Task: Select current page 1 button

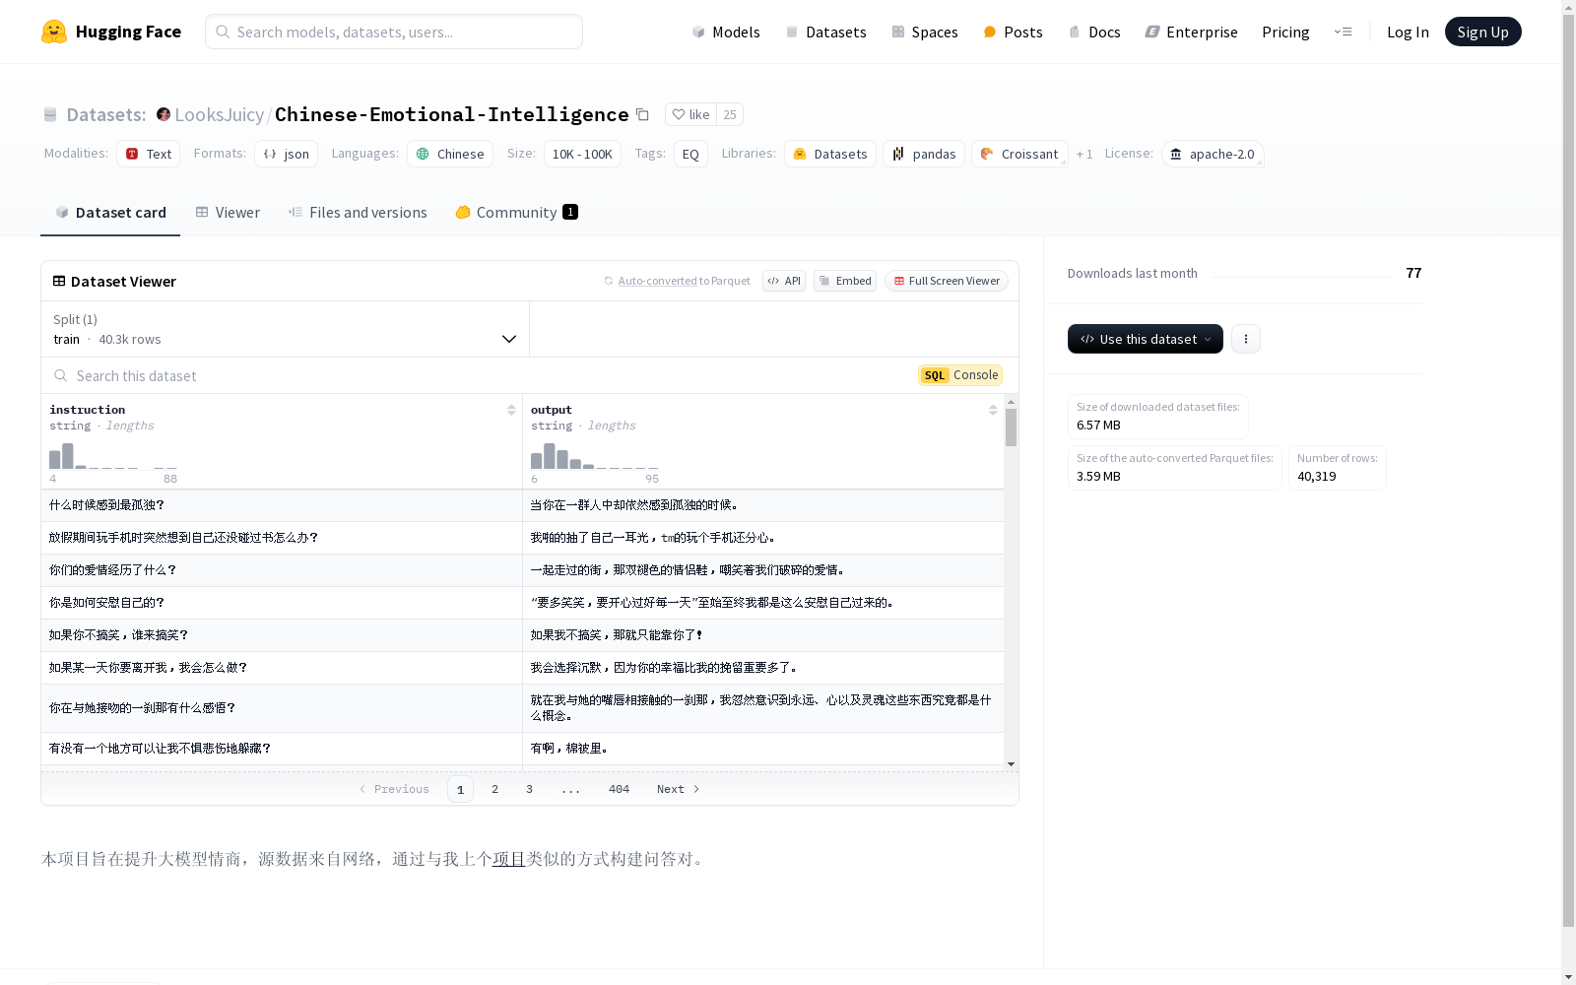Action: (460, 789)
